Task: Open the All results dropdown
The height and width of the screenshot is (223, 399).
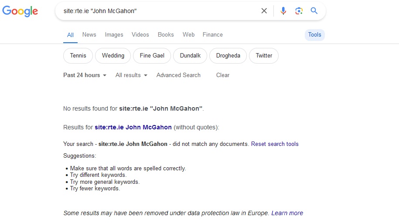Action: click(x=131, y=75)
